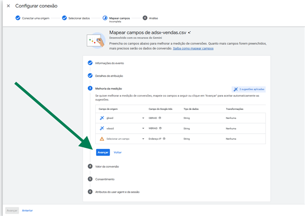305x216 pixels.
Task: Click the Anterior link in footer
Action: tap(28, 211)
